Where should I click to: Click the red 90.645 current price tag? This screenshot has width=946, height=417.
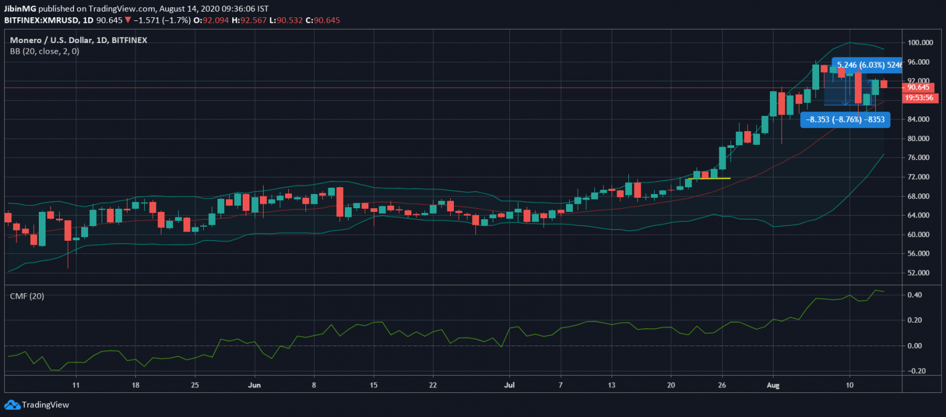tap(918, 87)
